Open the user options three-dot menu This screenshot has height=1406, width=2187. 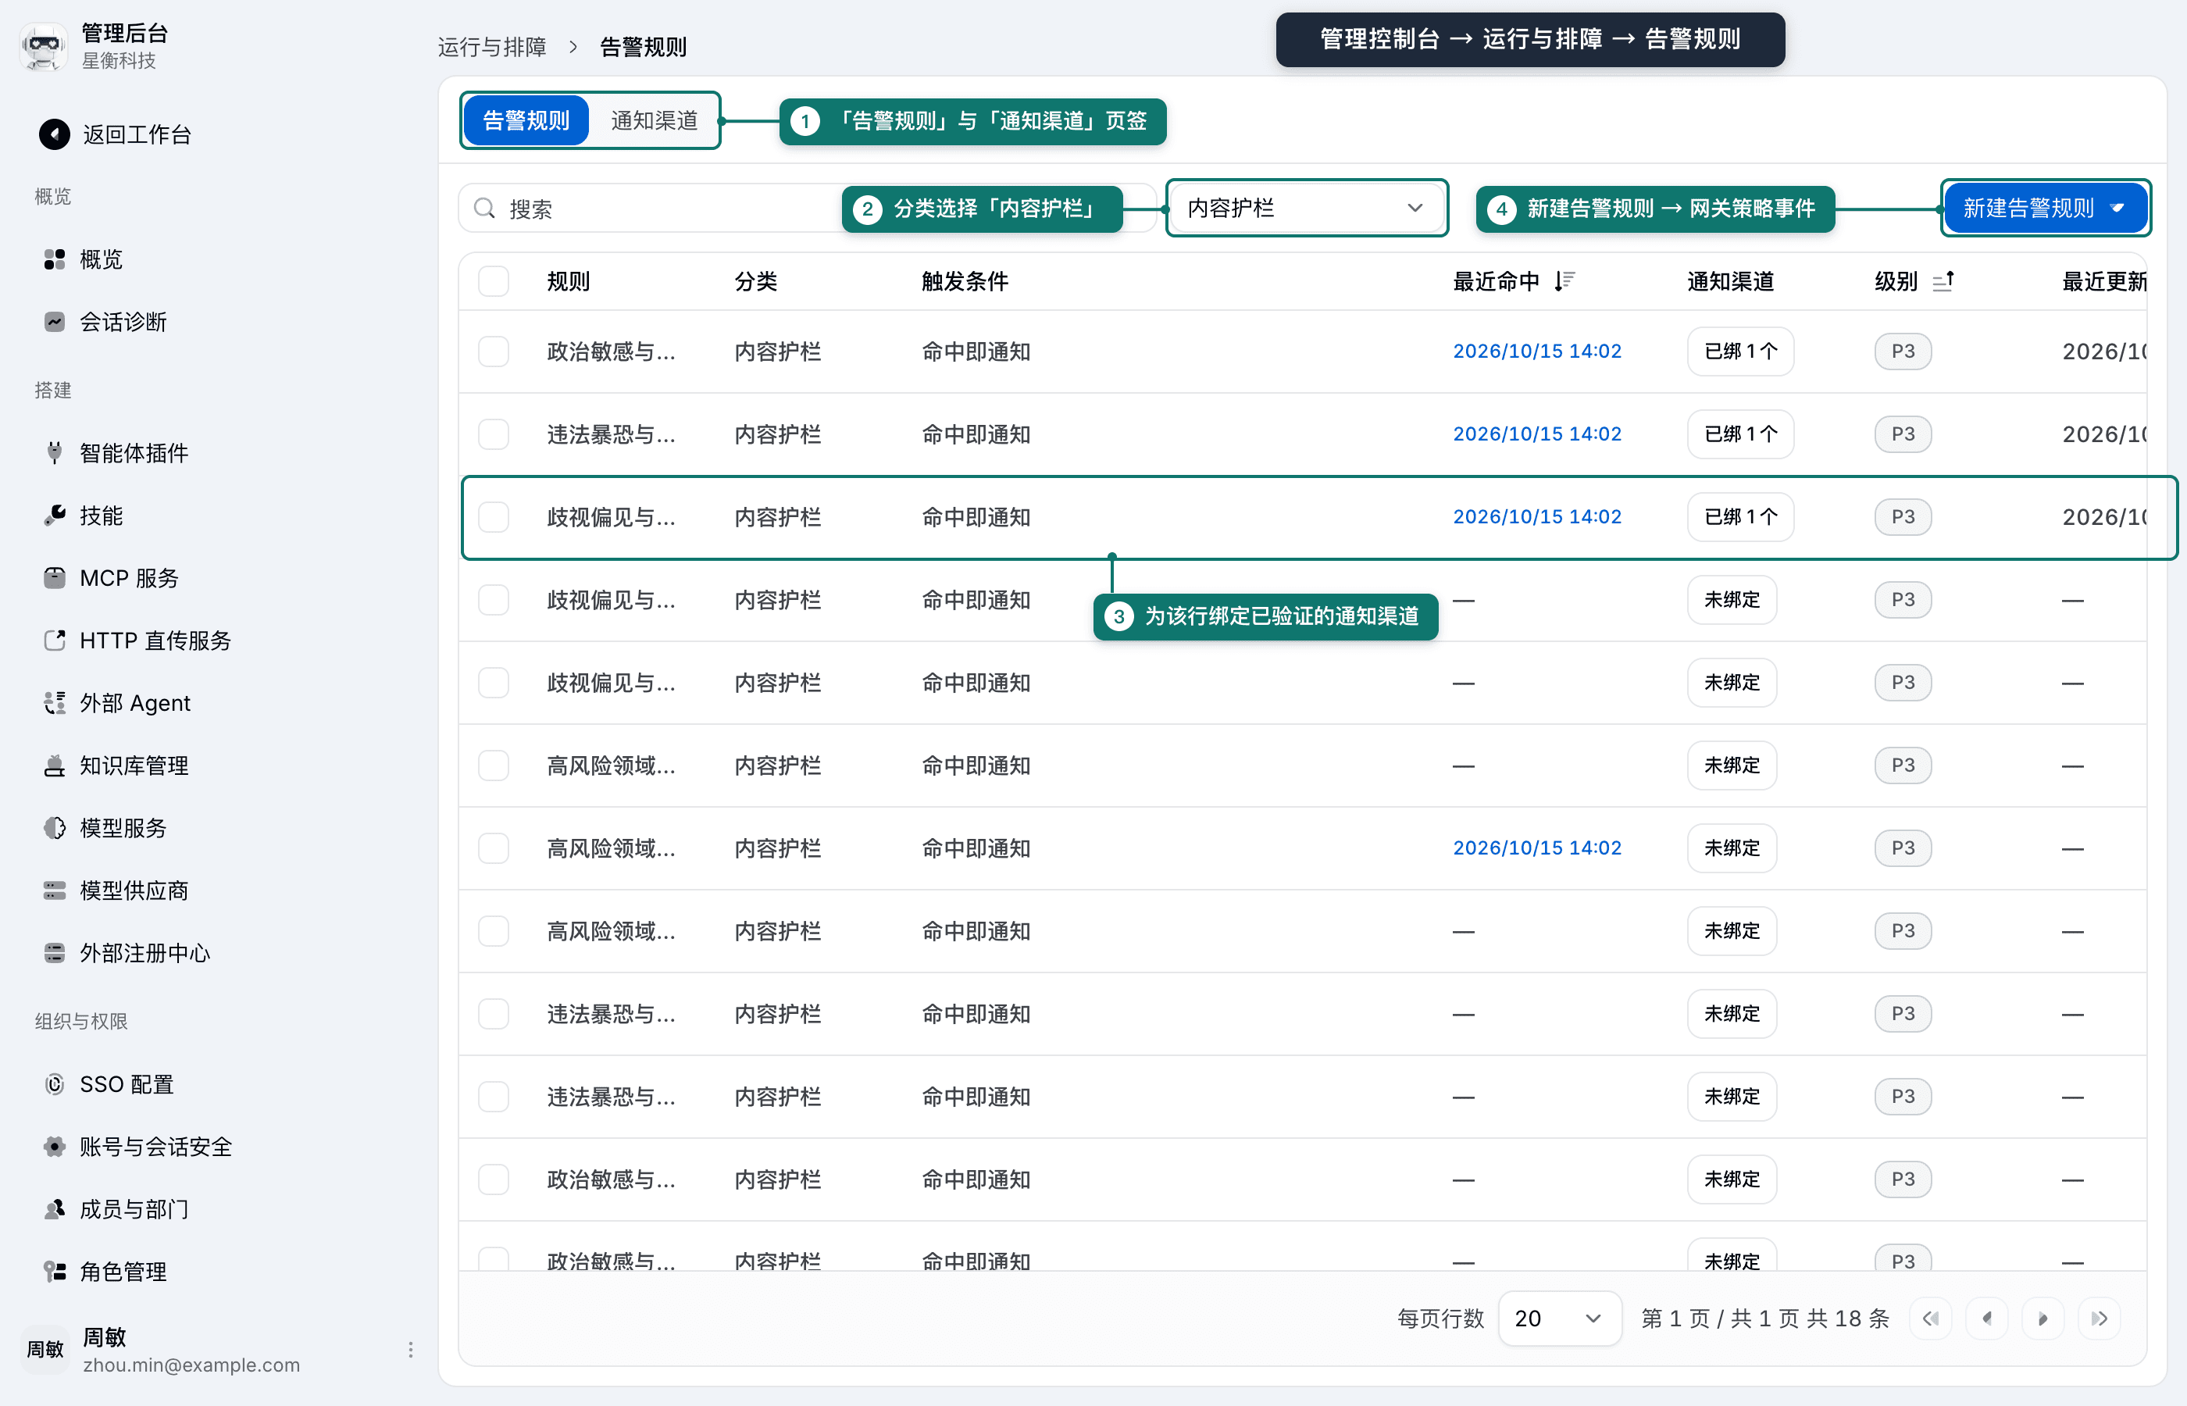coord(411,1350)
